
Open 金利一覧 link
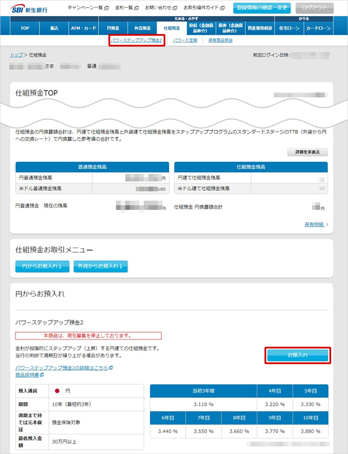(124, 8)
